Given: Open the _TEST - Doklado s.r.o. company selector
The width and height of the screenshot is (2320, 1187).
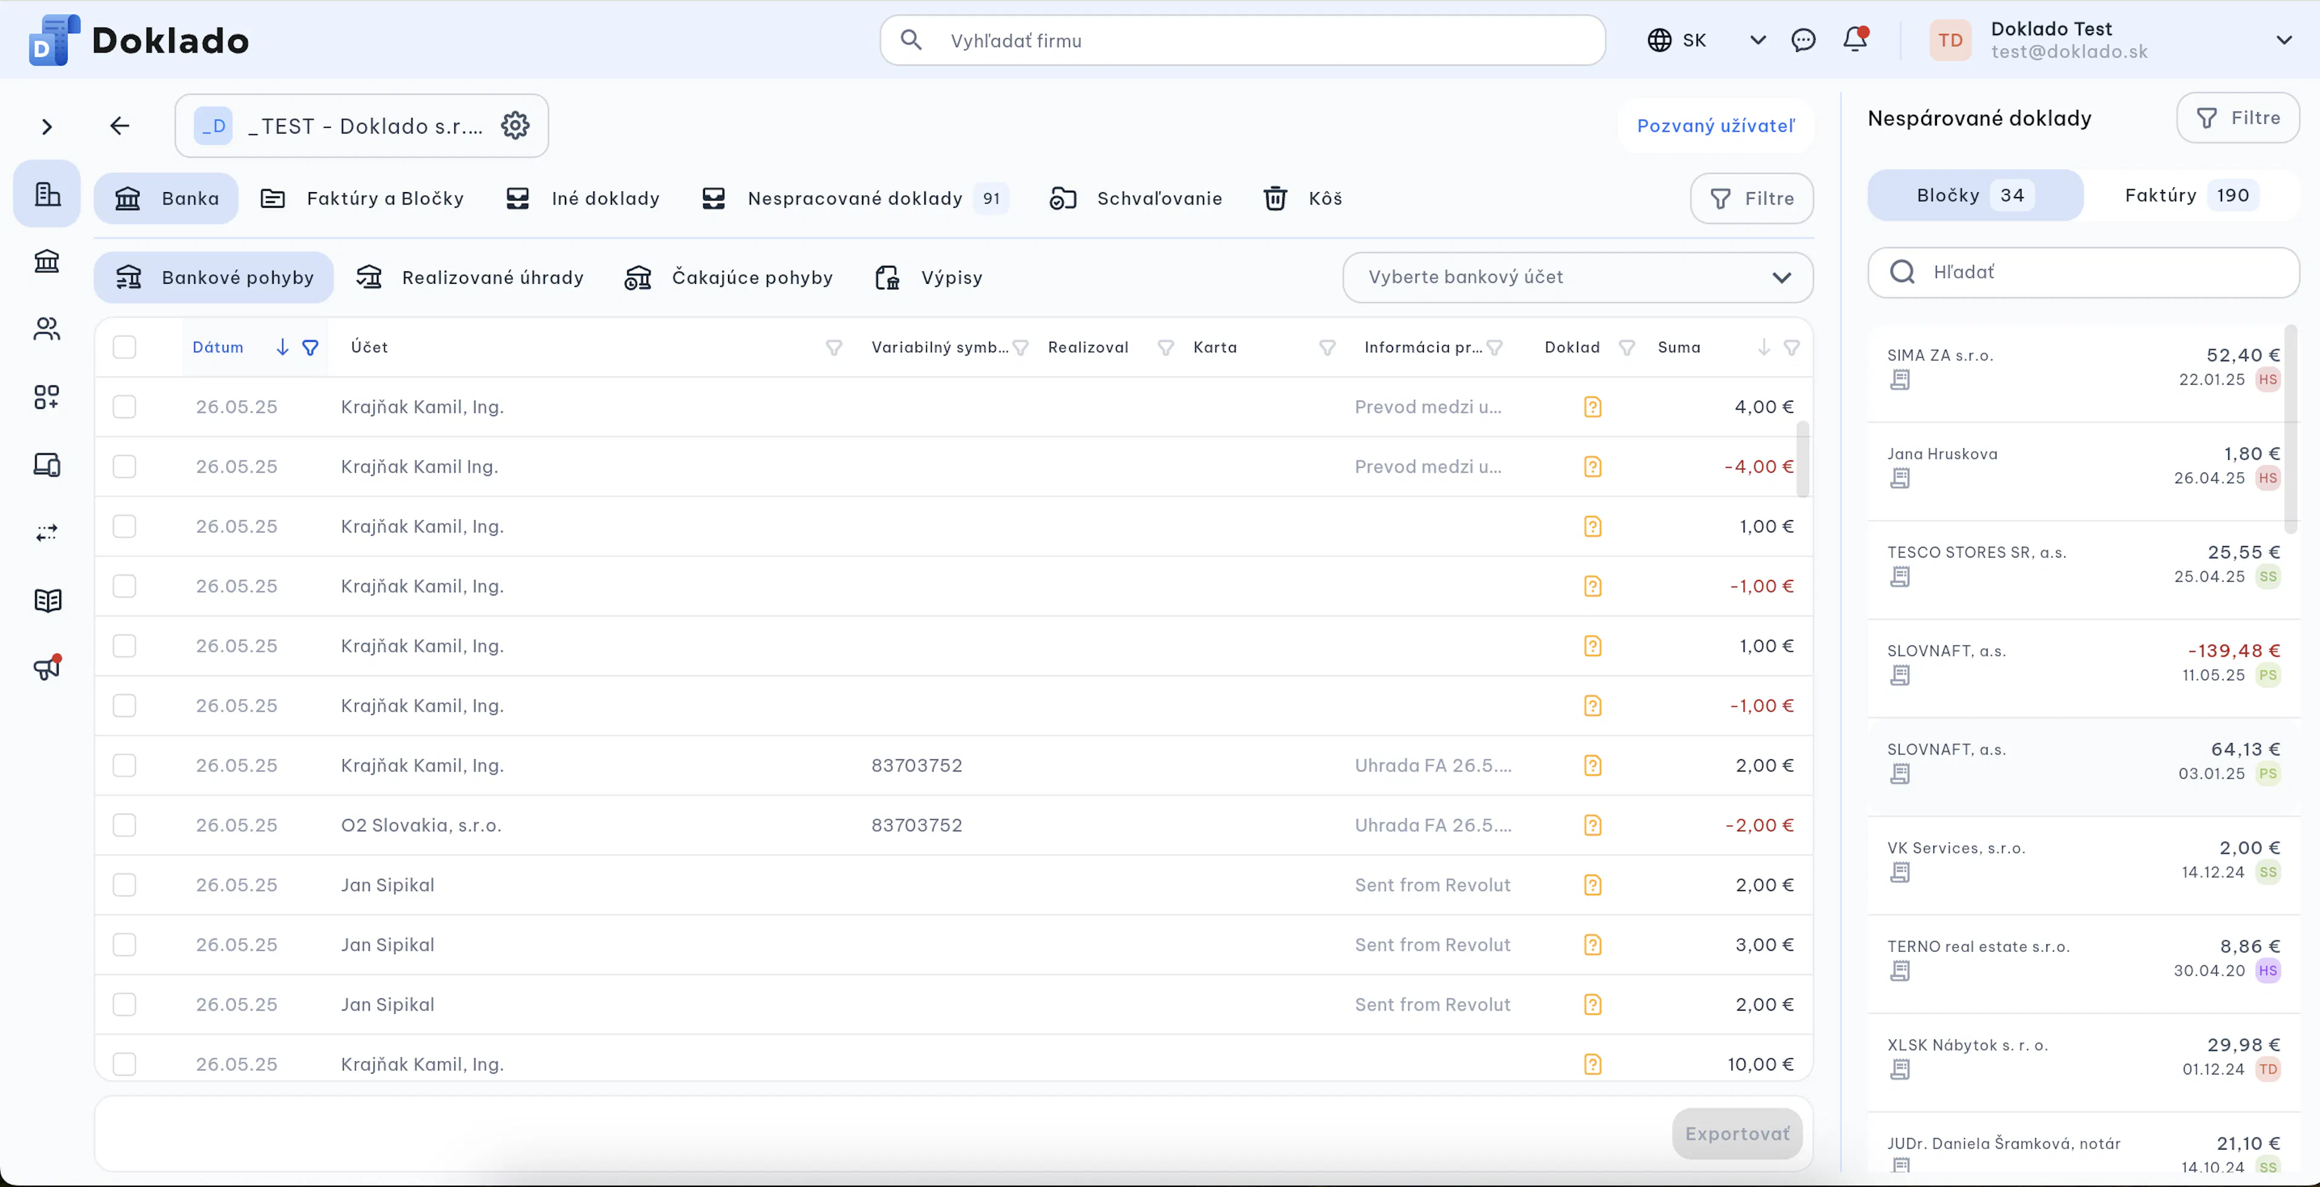Looking at the screenshot, I should click(x=362, y=125).
